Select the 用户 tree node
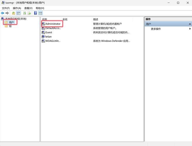This screenshot has width=192, height=146. 11,22
